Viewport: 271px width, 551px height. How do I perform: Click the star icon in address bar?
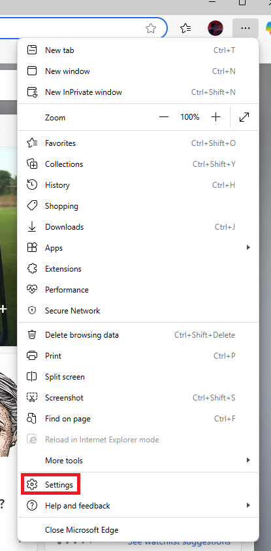[151, 28]
